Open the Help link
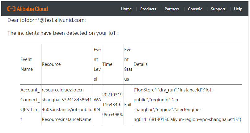Viewport: 250px width, 133px height. (x=238, y=9)
